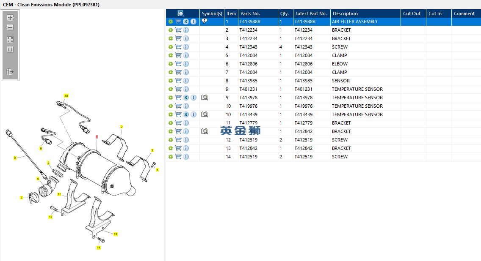The width and height of the screenshot is (481, 261).
Task: Sort table by Parts No. header
Action: pos(258,14)
